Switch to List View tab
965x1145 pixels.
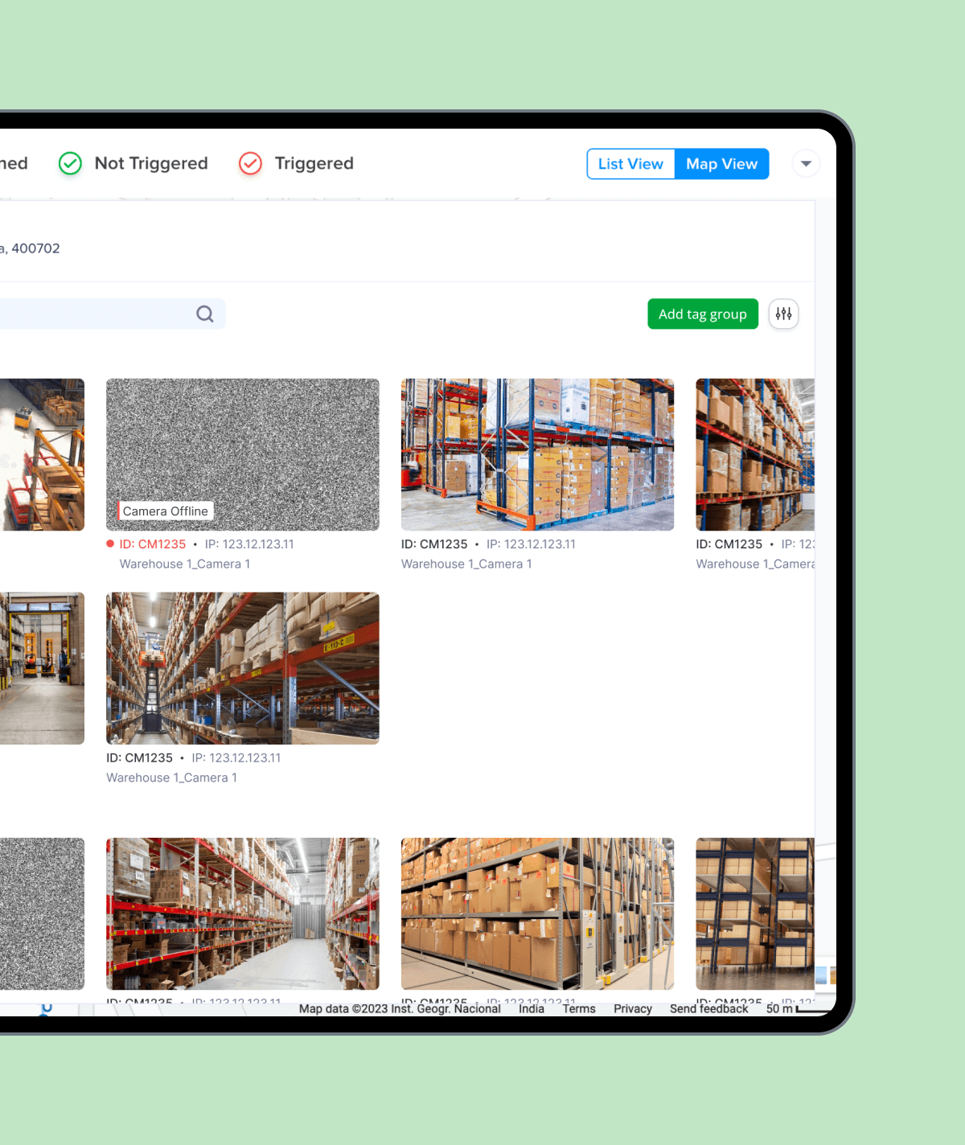coord(630,164)
